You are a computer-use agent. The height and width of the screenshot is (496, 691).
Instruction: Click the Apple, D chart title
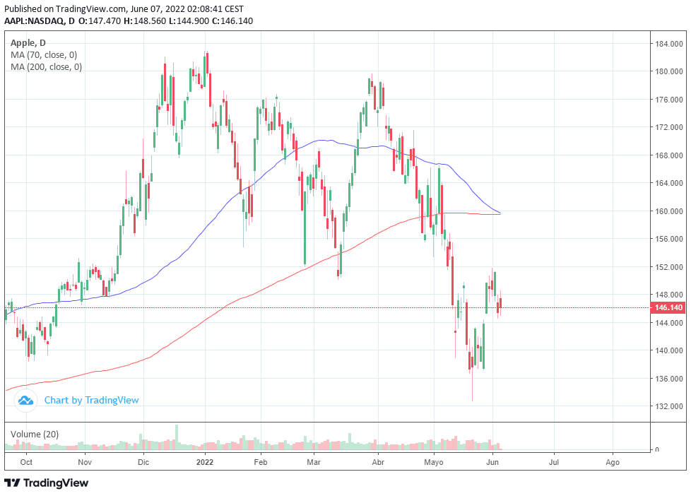(x=28, y=43)
